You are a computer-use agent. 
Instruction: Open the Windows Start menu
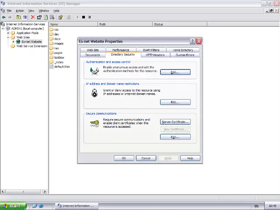coord(13,206)
